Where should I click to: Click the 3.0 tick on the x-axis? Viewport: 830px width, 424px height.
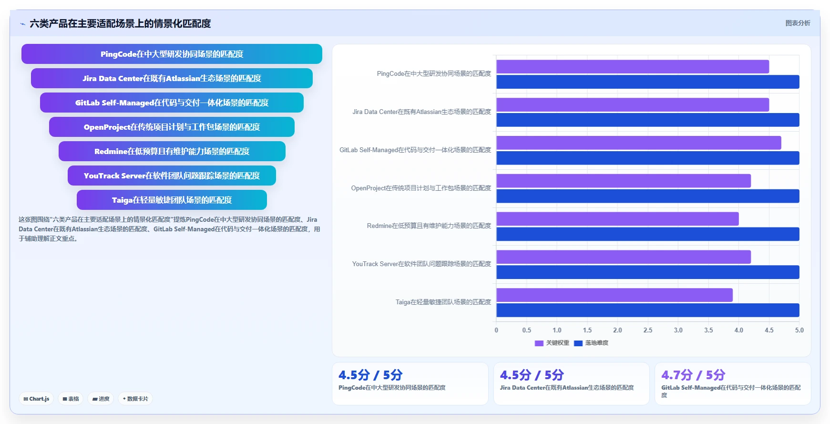click(x=678, y=330)
